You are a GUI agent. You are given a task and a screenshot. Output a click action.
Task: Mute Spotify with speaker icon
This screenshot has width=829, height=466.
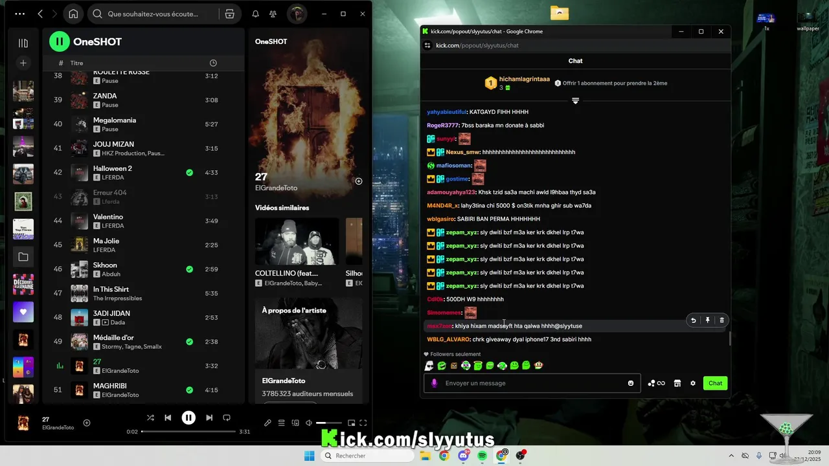[309, 423]
